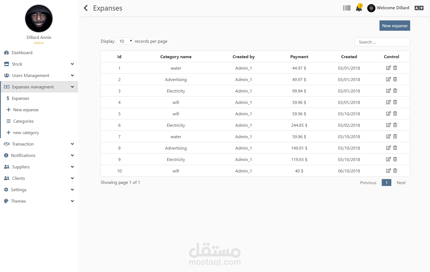Focus the Search input field
Screen dimensions: 430x272
click(382, 42)
